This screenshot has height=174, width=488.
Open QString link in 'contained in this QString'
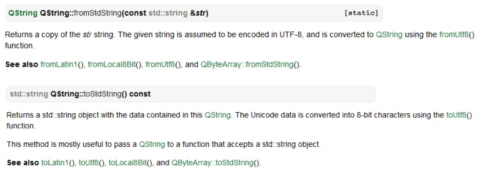coord(218,115)
